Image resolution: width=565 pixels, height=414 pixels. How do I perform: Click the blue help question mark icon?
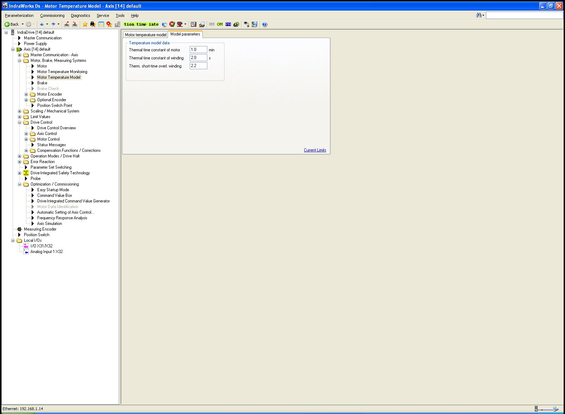(265, 24)
